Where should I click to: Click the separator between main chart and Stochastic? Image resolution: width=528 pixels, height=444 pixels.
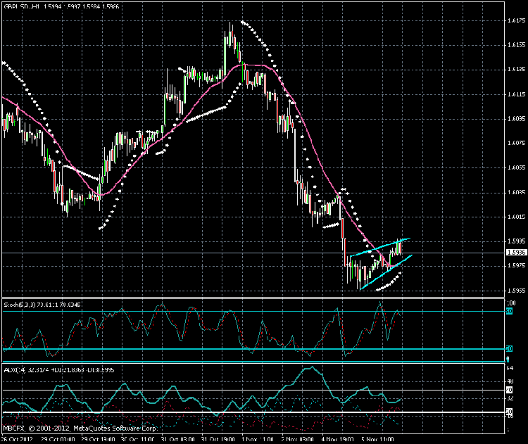(x=253, y=297)
